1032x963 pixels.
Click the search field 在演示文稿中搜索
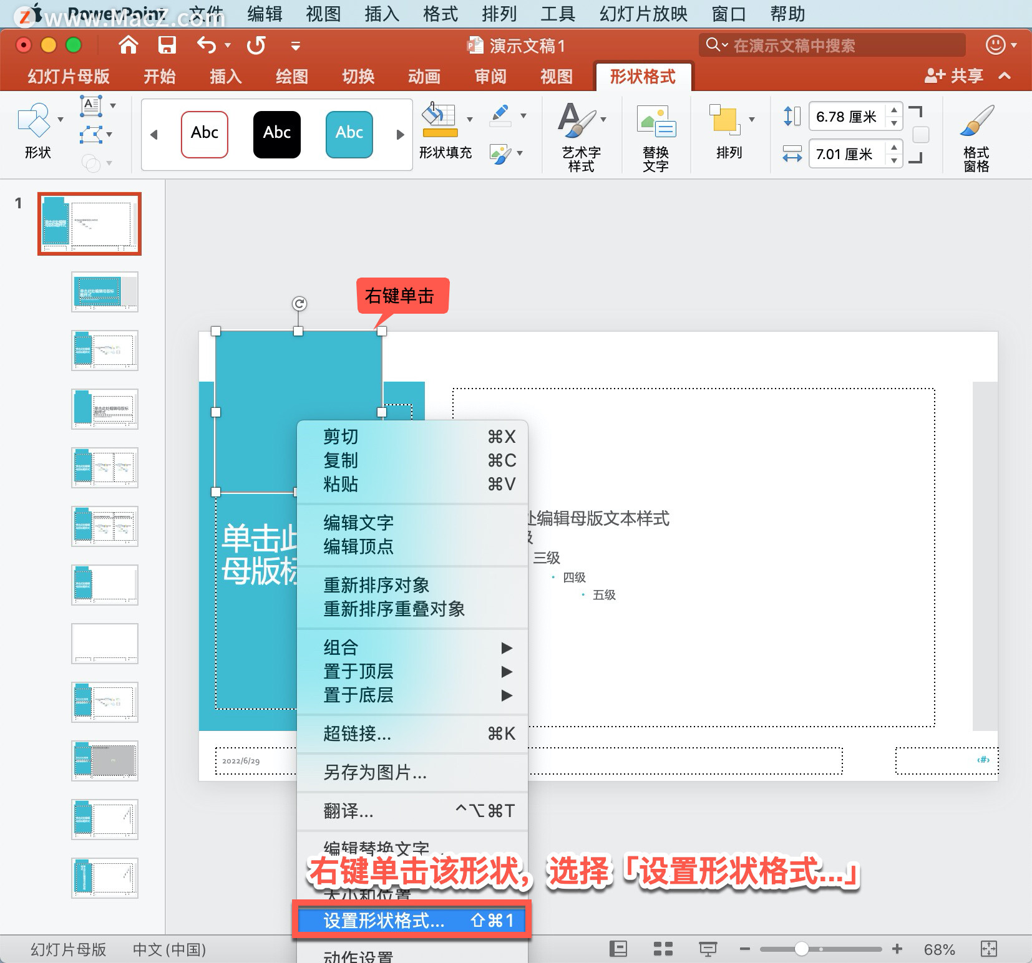(x=832, y=45)
